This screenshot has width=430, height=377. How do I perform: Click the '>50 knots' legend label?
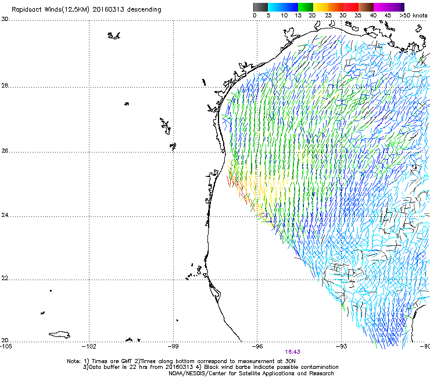pyautogui.click(x=413, y=16)
